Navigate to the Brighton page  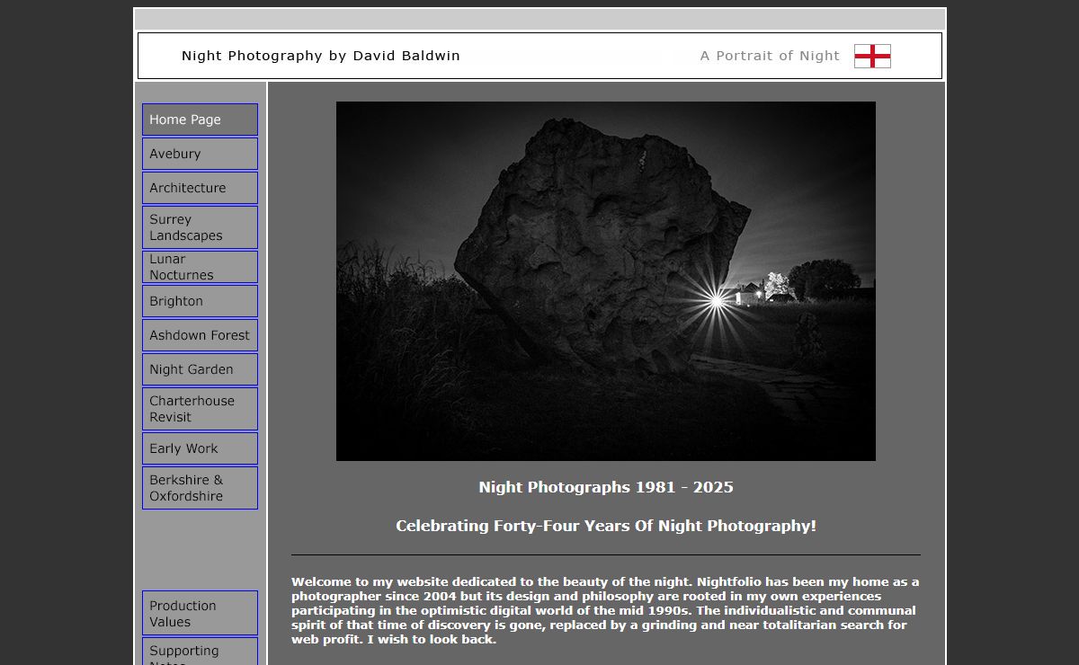click(x=200, y=301)
